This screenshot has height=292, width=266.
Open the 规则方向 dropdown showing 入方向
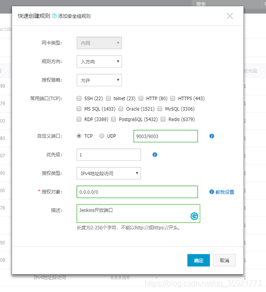[x=99, y=61]
